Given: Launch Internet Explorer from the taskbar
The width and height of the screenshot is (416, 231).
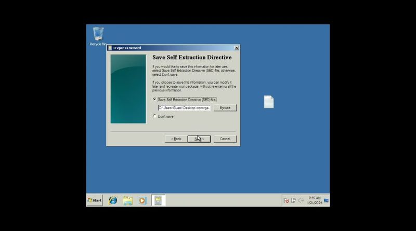Looking at the screenshot, I should pyautogui.click(x=113, y=200).
